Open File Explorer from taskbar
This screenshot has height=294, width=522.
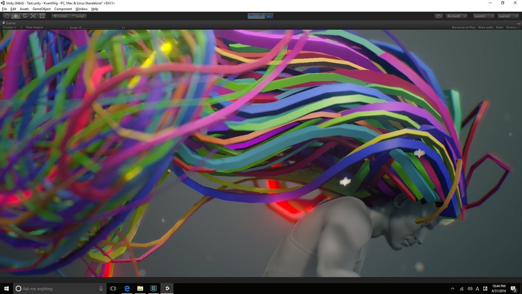point(140,288)
